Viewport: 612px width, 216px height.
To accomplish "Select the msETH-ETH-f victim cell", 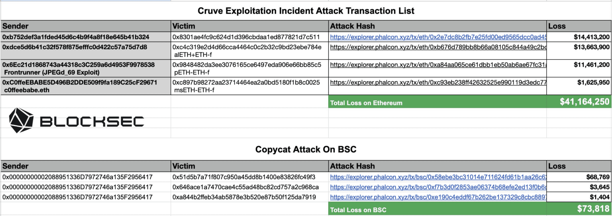I will coord(249,87).
